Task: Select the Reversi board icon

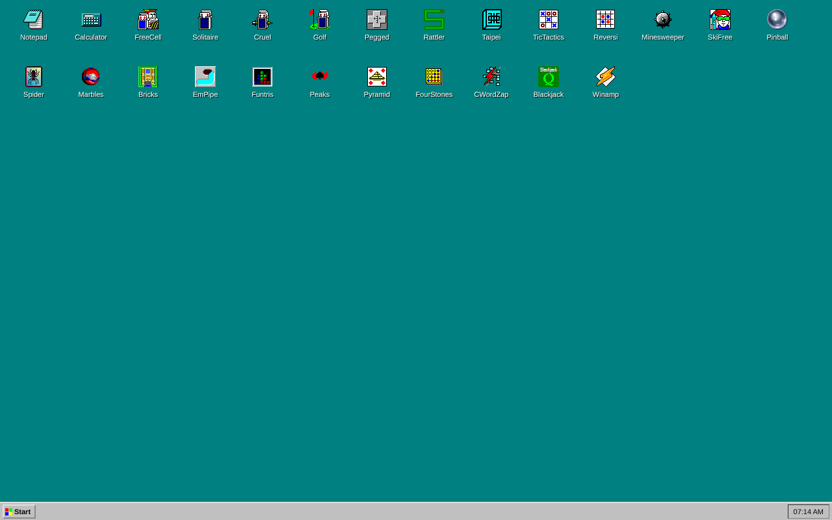Action: coord(606,19)
